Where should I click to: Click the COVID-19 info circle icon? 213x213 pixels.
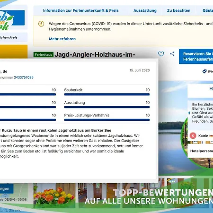tap(41, 24)
